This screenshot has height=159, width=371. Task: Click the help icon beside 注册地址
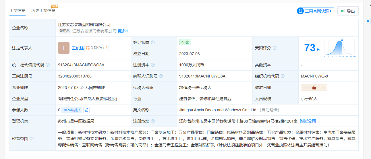(153, 121)
